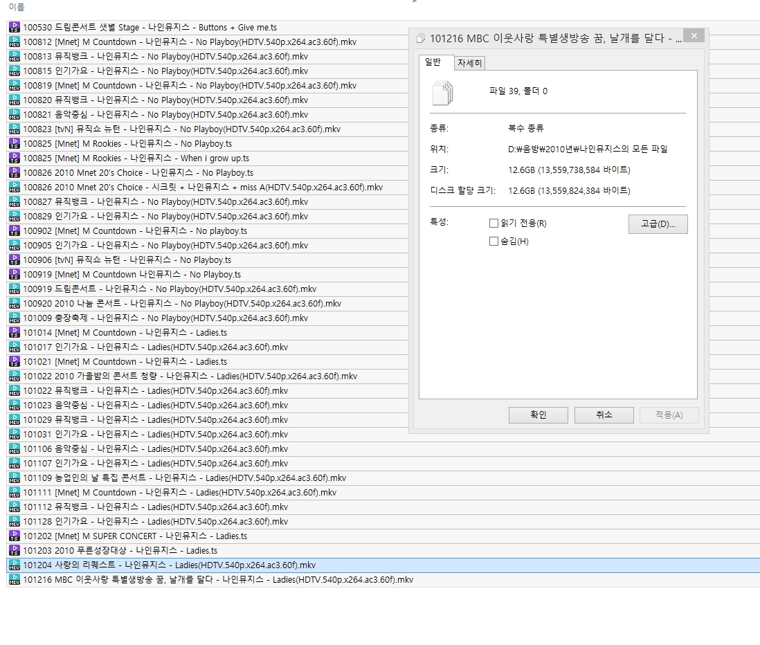Click MKV icon of 100812 M Countdown file
Image resolution: width=760 pixels, height=645 pixels.
point(15,42)
